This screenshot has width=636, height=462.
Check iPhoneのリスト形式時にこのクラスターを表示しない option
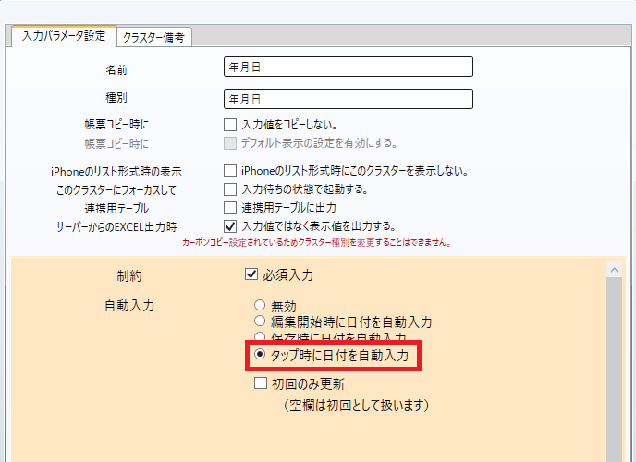coord(231,171)
